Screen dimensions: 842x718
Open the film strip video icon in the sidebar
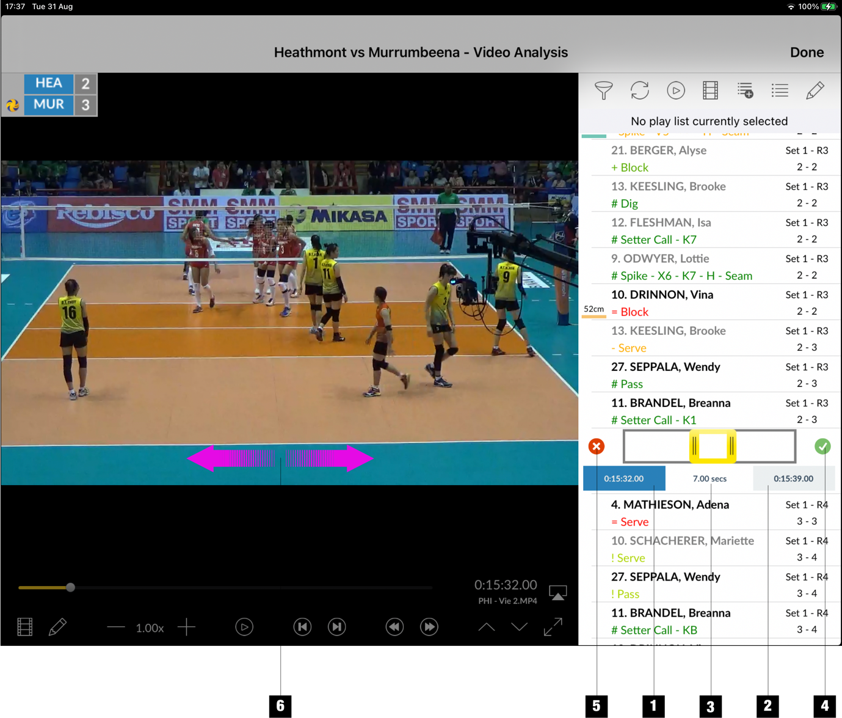[x=710, y=90]
